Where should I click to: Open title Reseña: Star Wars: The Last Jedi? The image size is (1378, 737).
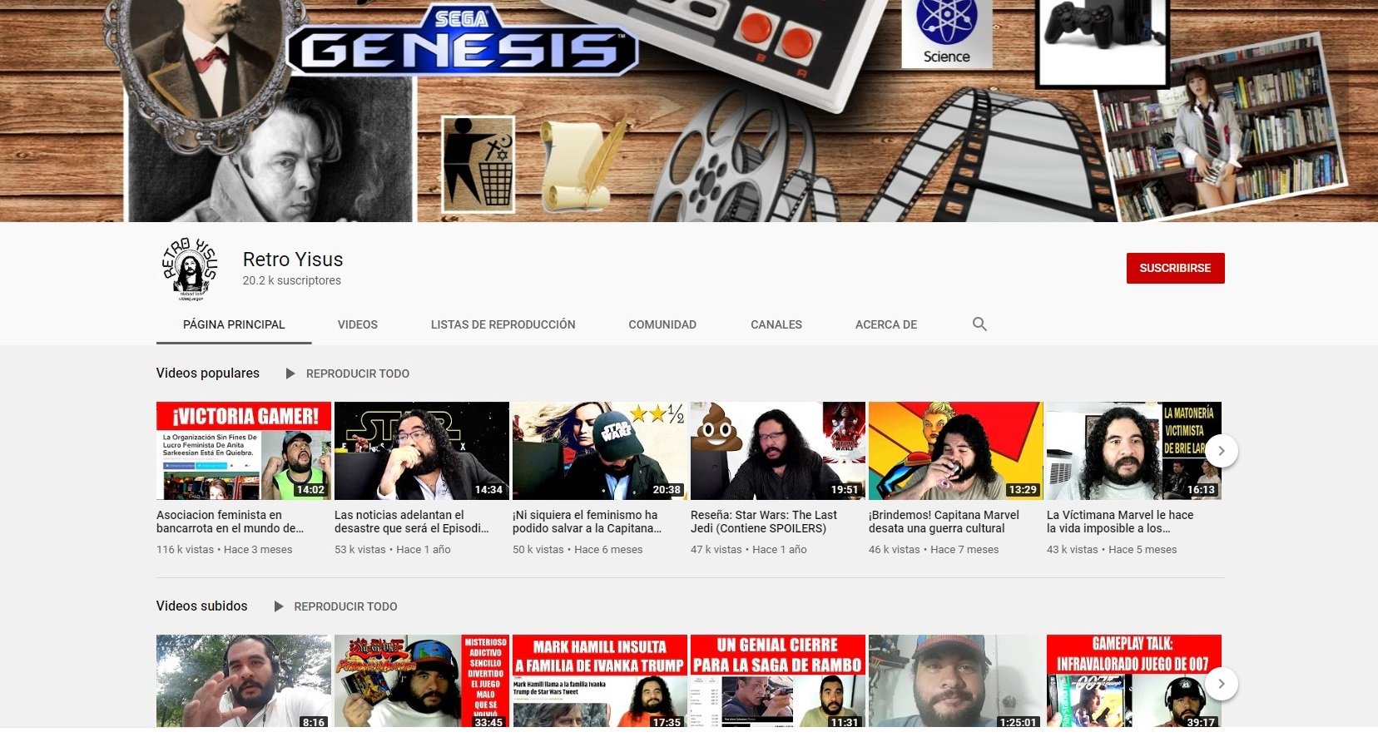[764, 522]
